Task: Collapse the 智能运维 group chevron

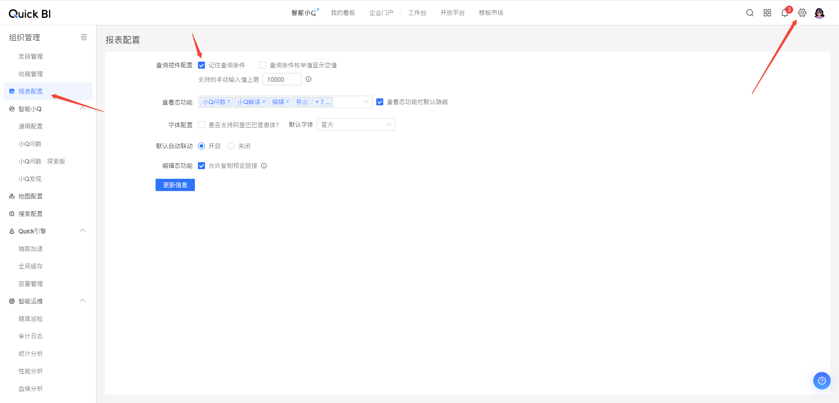Action: (x=83, y=301)
